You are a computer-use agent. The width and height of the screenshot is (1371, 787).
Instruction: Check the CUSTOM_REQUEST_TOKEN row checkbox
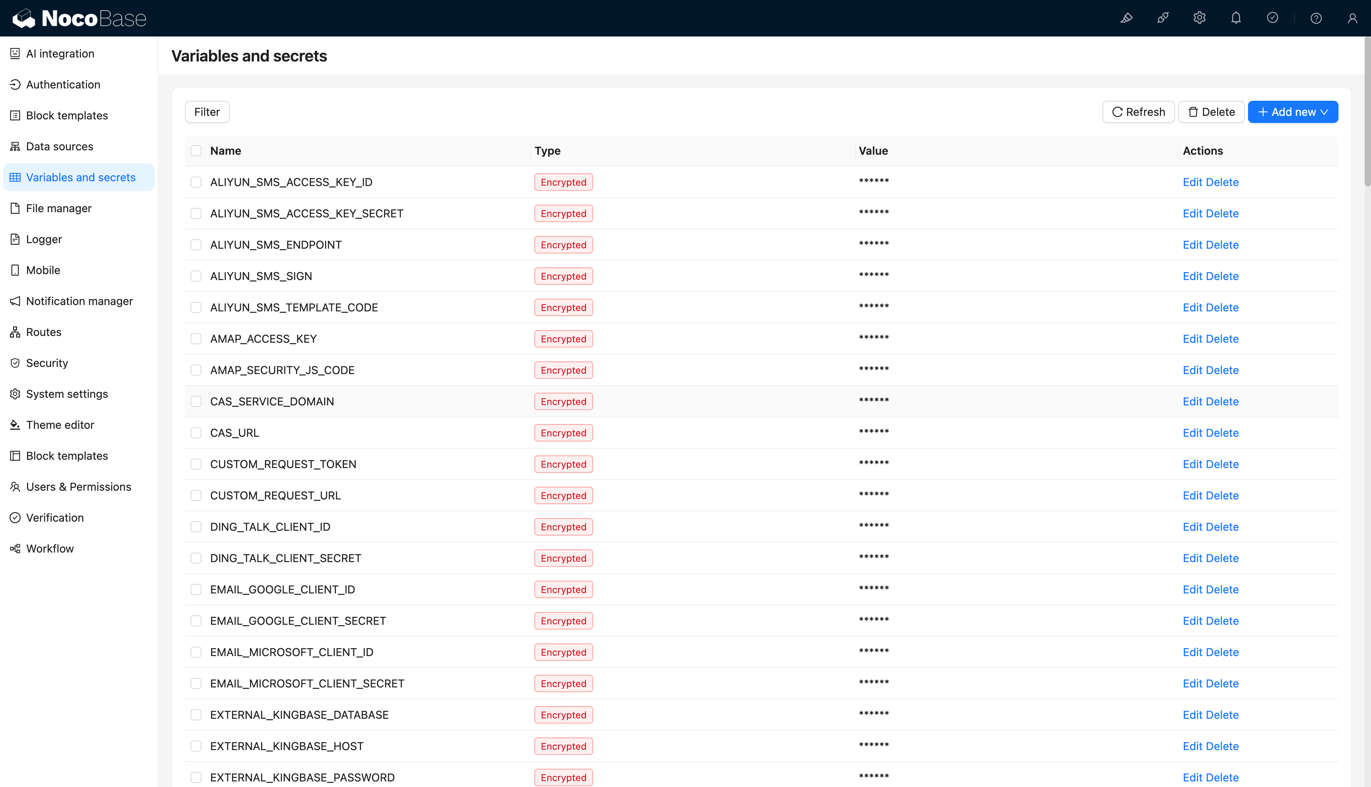point(196,465)
